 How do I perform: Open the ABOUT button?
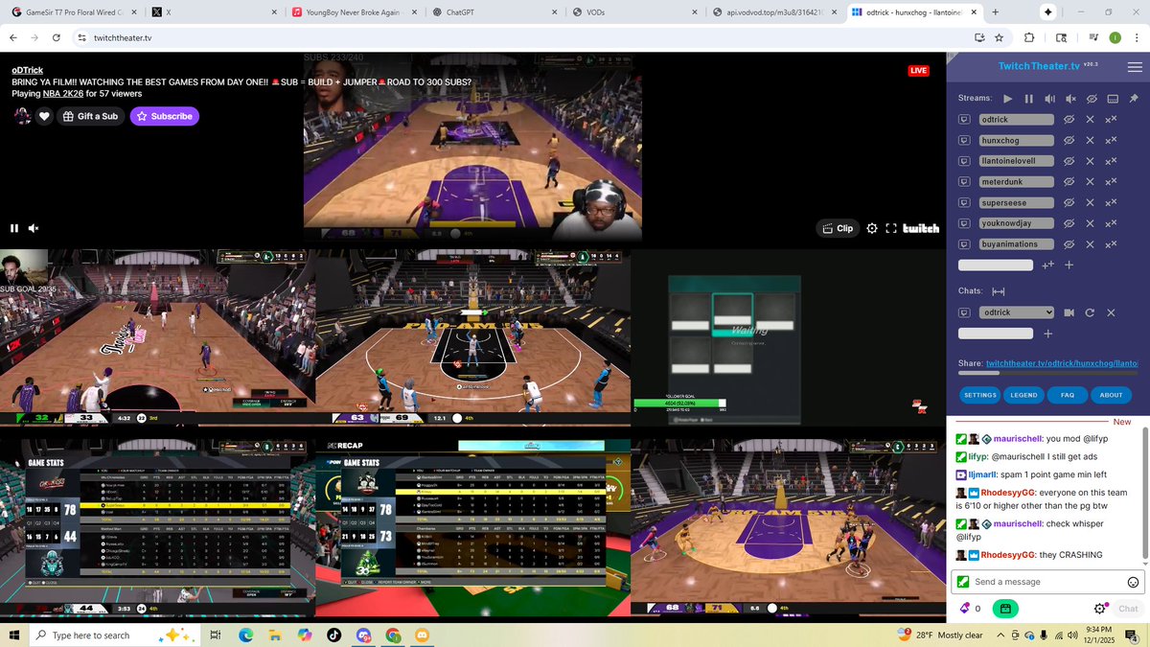tap(1111, 395)
